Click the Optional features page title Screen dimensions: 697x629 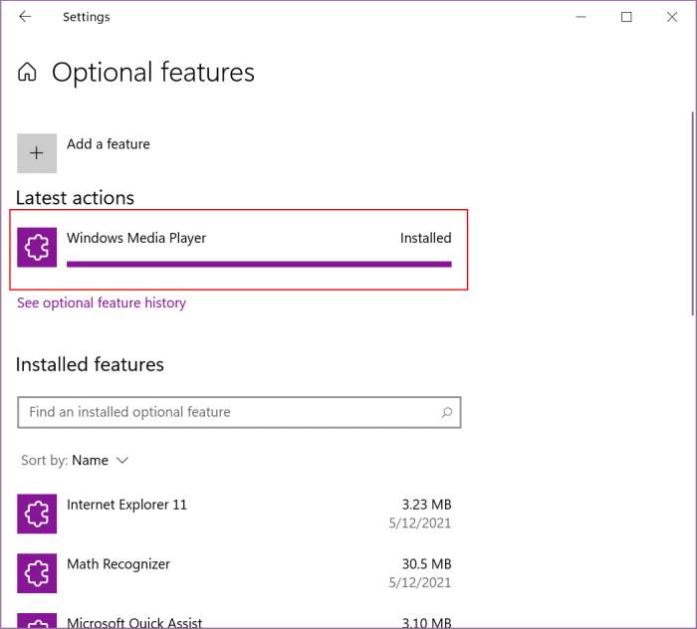tap(153, 73)
